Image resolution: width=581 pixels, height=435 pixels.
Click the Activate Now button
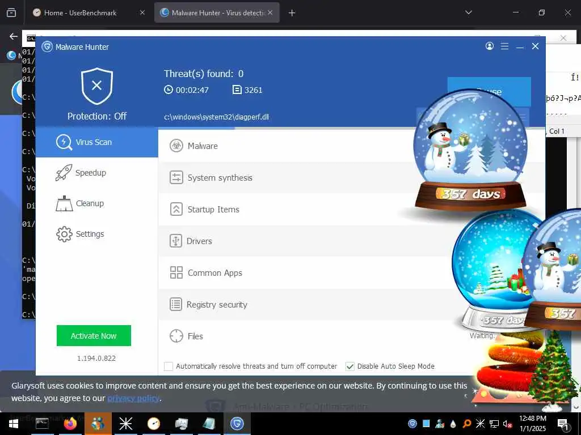pos(94,335)
